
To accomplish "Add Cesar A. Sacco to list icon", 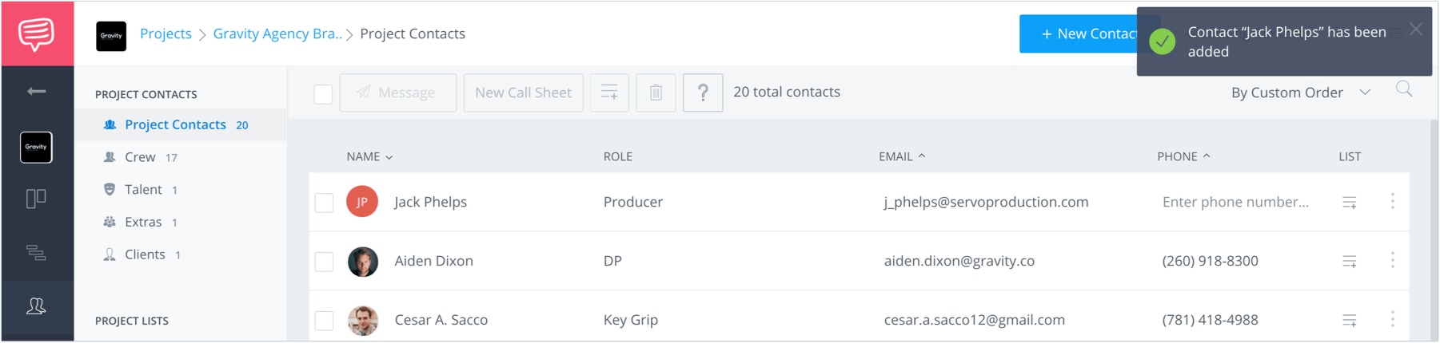I will tap(1350, 321).
